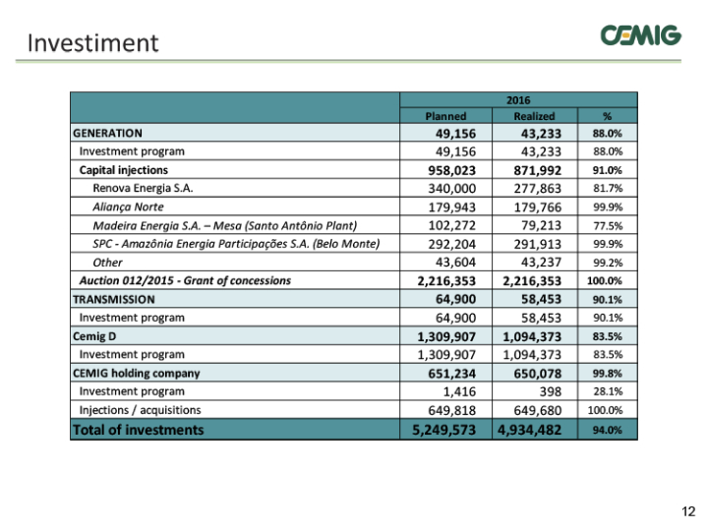Click the 99.8% percentage cell
708x532 pixels.
pos(608,374)
